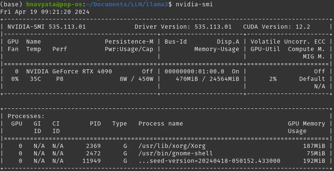This screenshot has width=334, height=171.
Task: Click the 'GPU Memory' column header
Action: (x=307, y=124)
